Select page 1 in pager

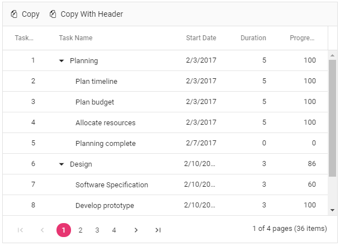[x=64, y=230]
